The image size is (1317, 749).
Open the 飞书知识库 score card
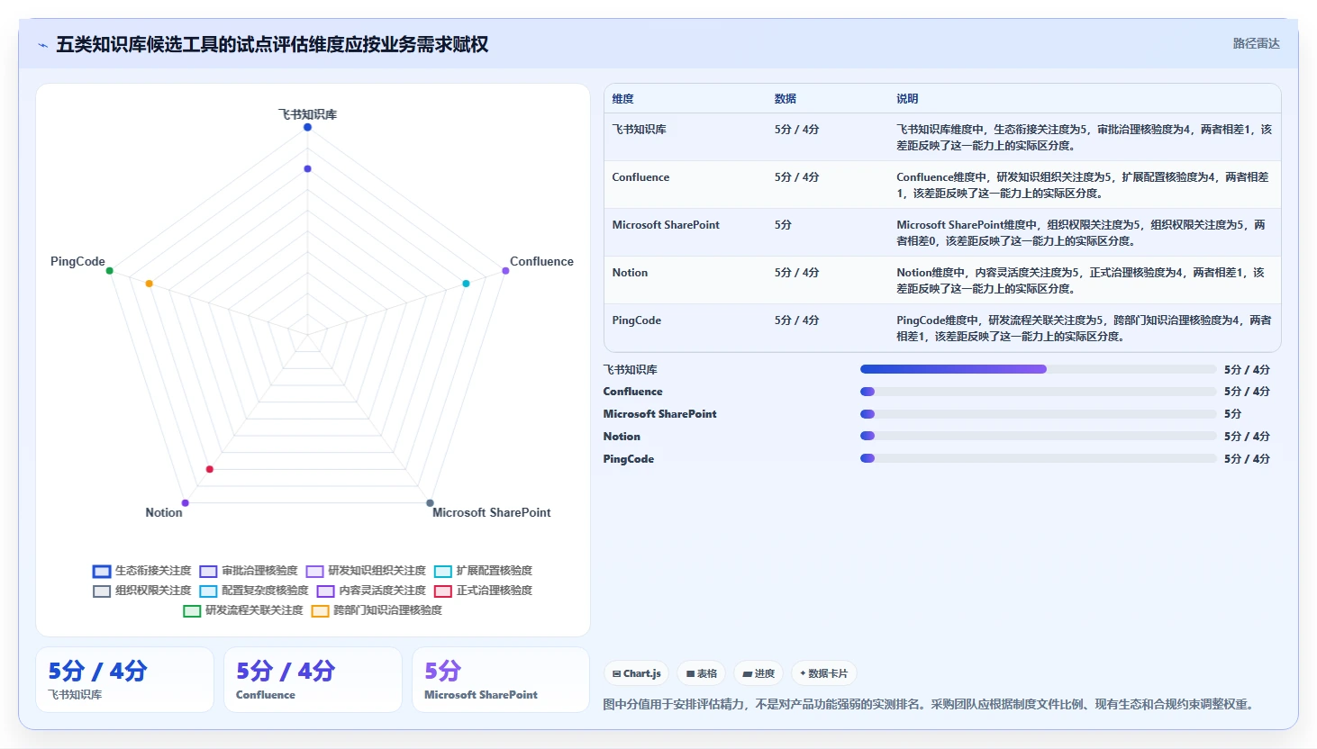[125, 680]
